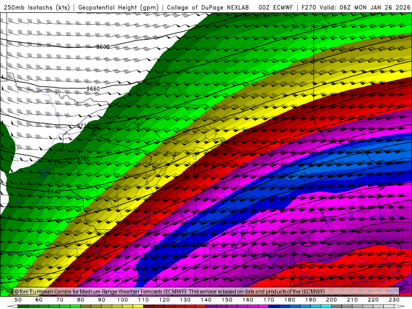Screen dimensions: 412x309
Task: Click the 70 value on the color scale
Action: pos(60,300)
